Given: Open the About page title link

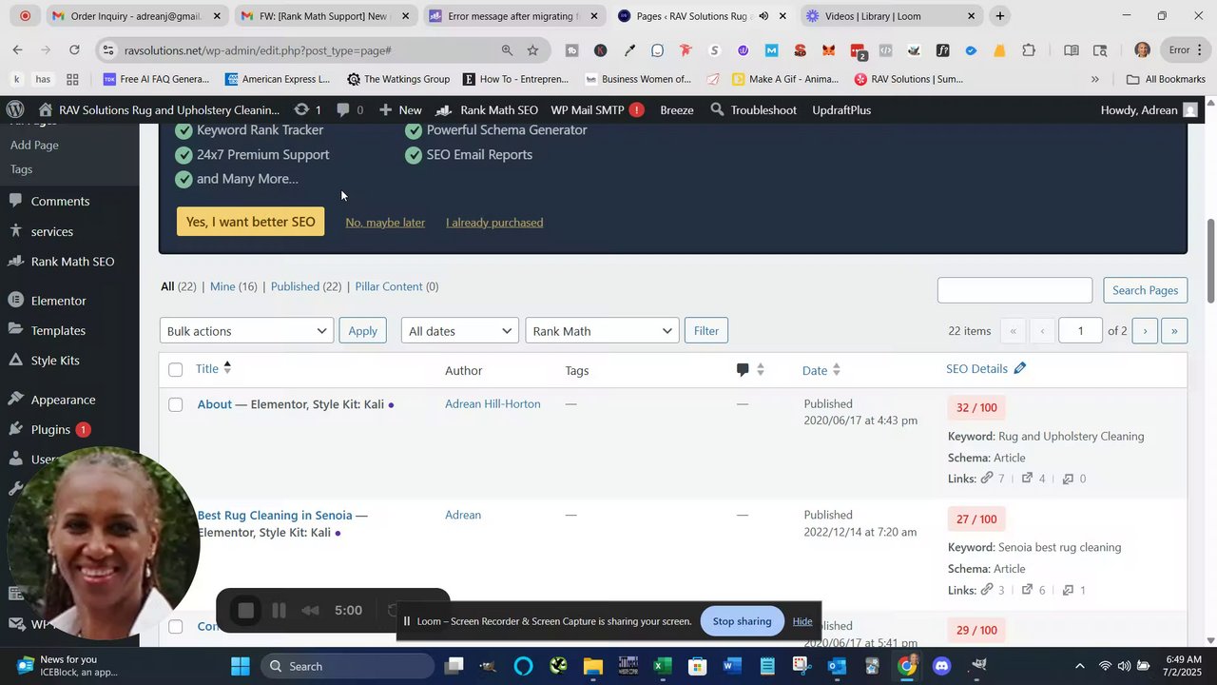Looking at the screenshot, I should click(x=215, y=404).
